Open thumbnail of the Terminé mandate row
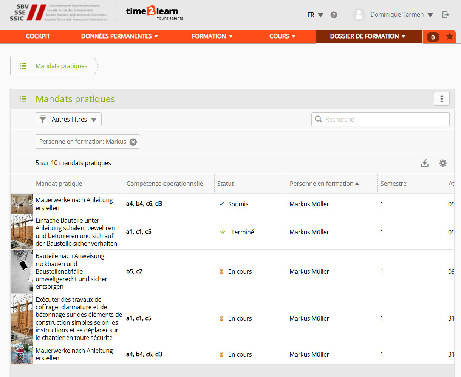Screen dimensions: 461x377 point(22,232)
